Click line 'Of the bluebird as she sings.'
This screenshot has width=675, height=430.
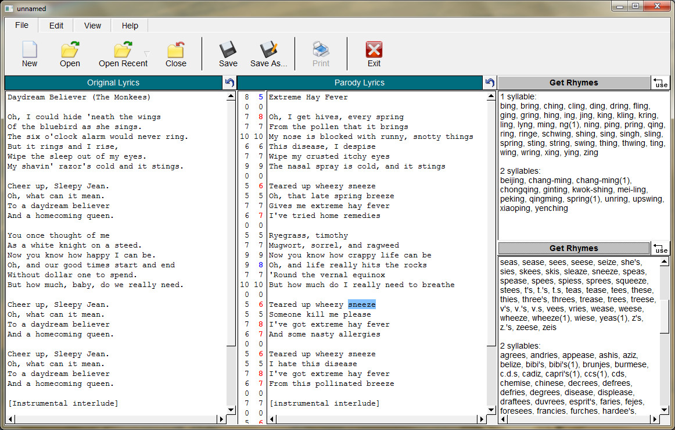74,127
